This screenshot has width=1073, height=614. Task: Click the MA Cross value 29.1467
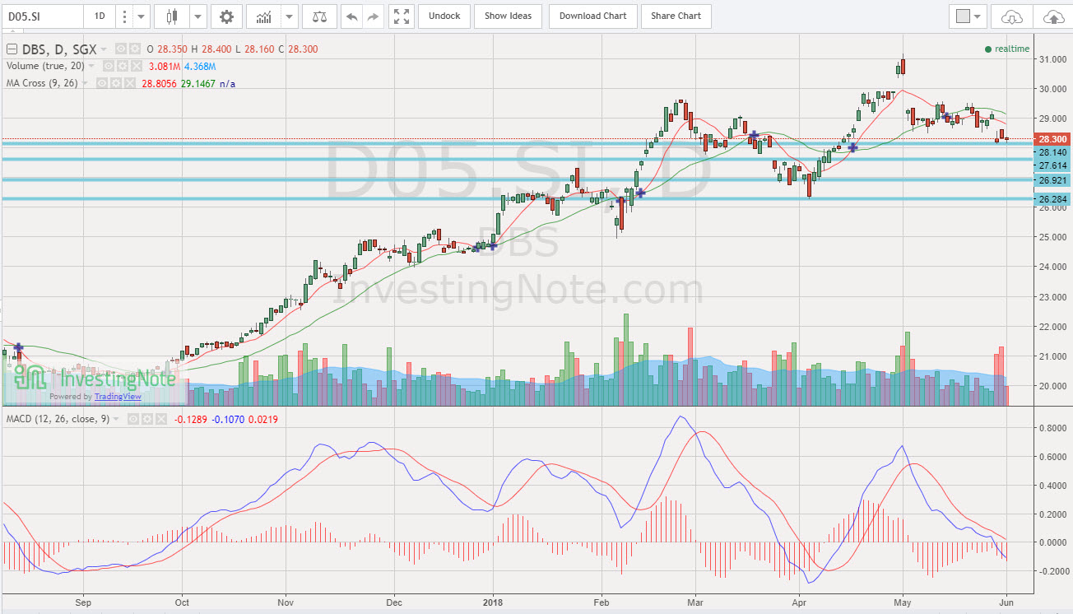tap(198, 83)
